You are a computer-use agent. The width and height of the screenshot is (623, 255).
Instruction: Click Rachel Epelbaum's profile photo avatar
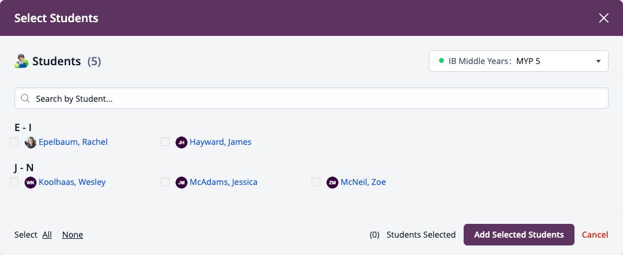pyautogui.click(x=31, y=142)
